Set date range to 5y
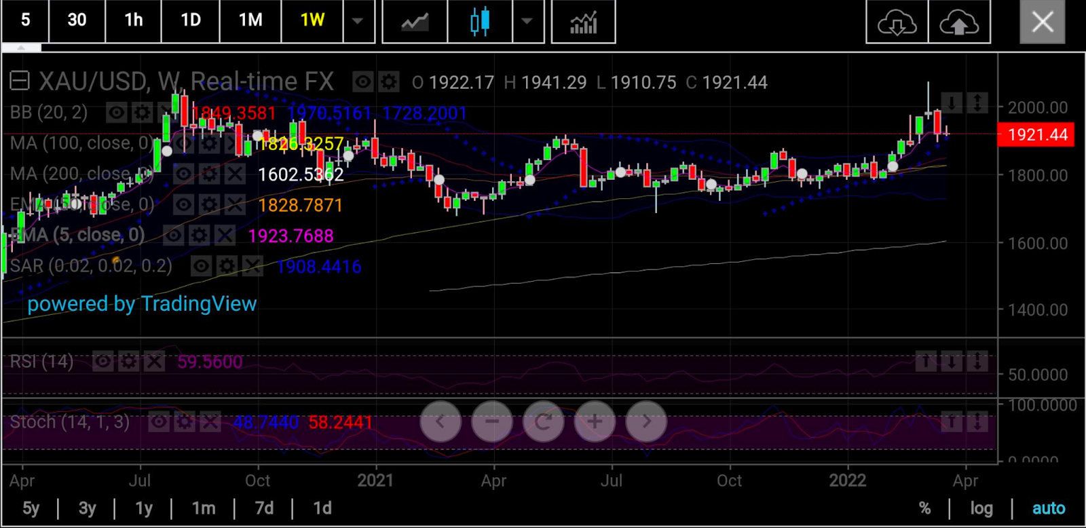Screen dimensions: 1086x528 (31, 508)
